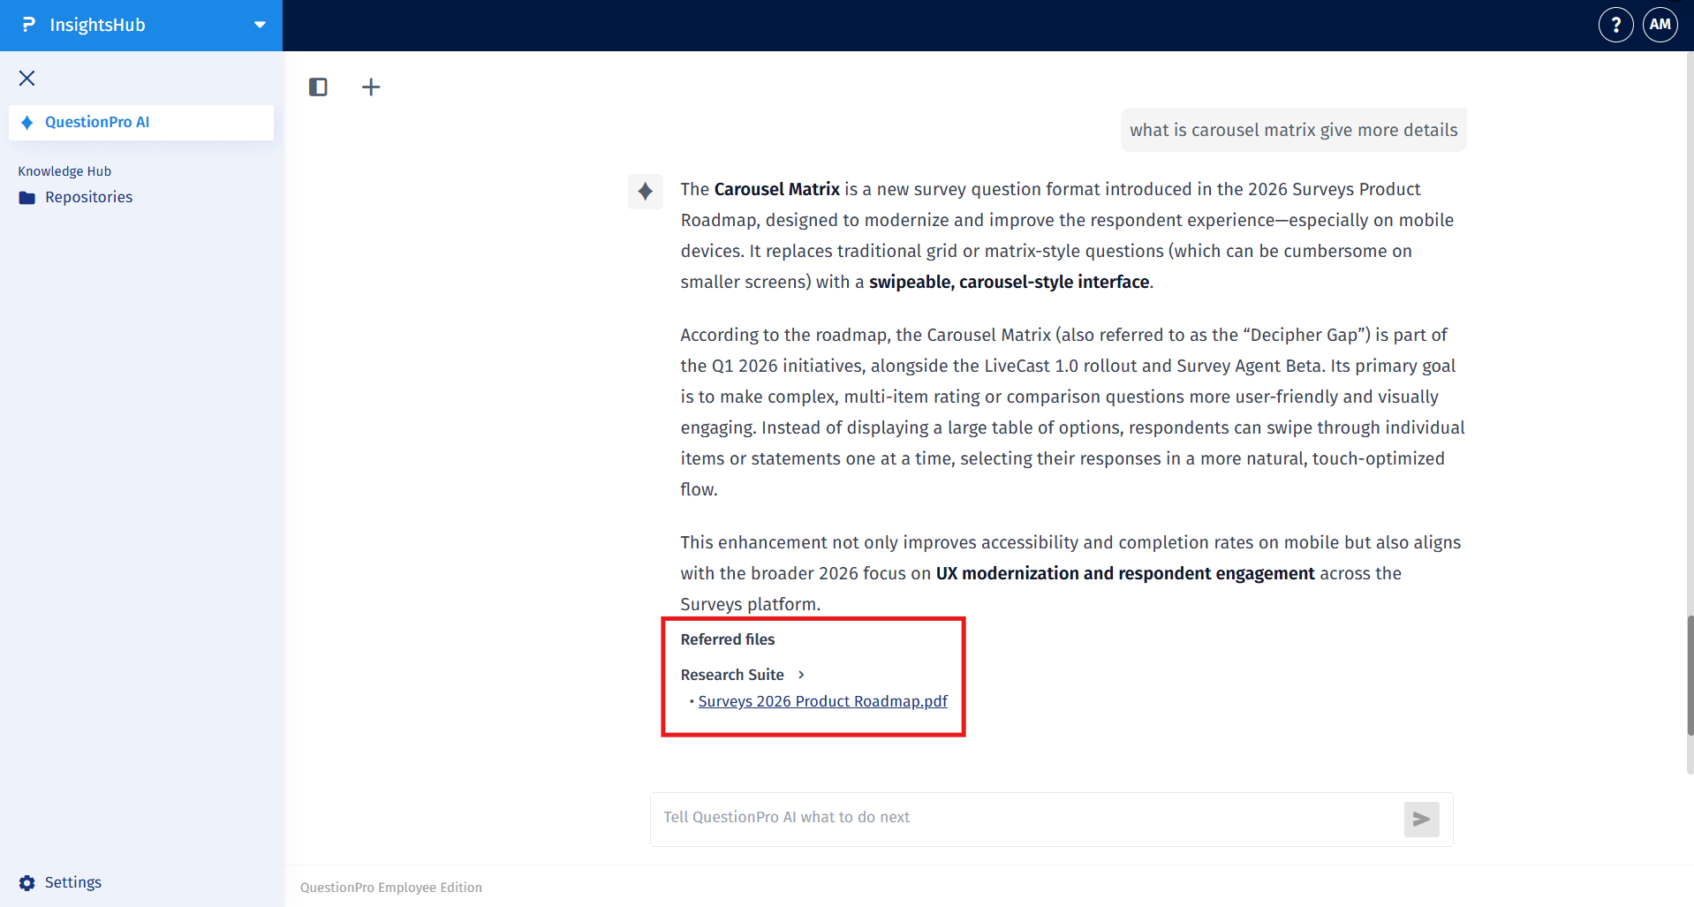Open Repositories under Knowledge Hub
Screen dimensions: 1694x907
[88, 197]
